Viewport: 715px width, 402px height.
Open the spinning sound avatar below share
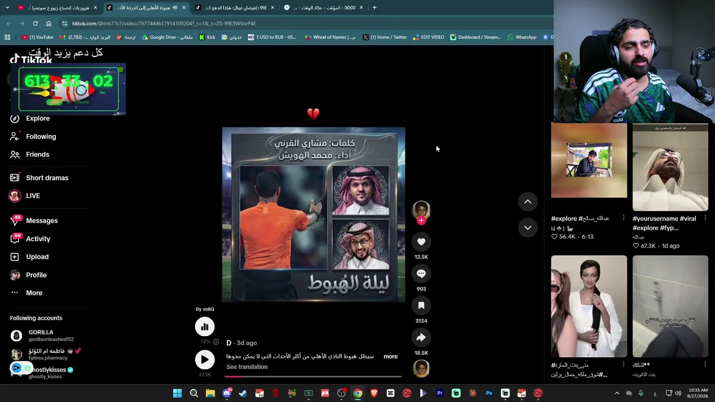point(421,368)
